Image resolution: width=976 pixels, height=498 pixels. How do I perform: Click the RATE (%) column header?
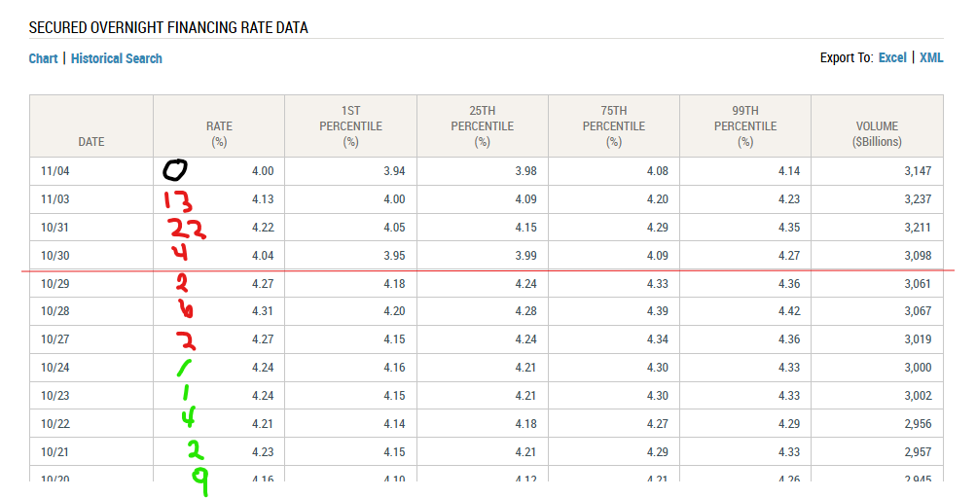(219, 134)
